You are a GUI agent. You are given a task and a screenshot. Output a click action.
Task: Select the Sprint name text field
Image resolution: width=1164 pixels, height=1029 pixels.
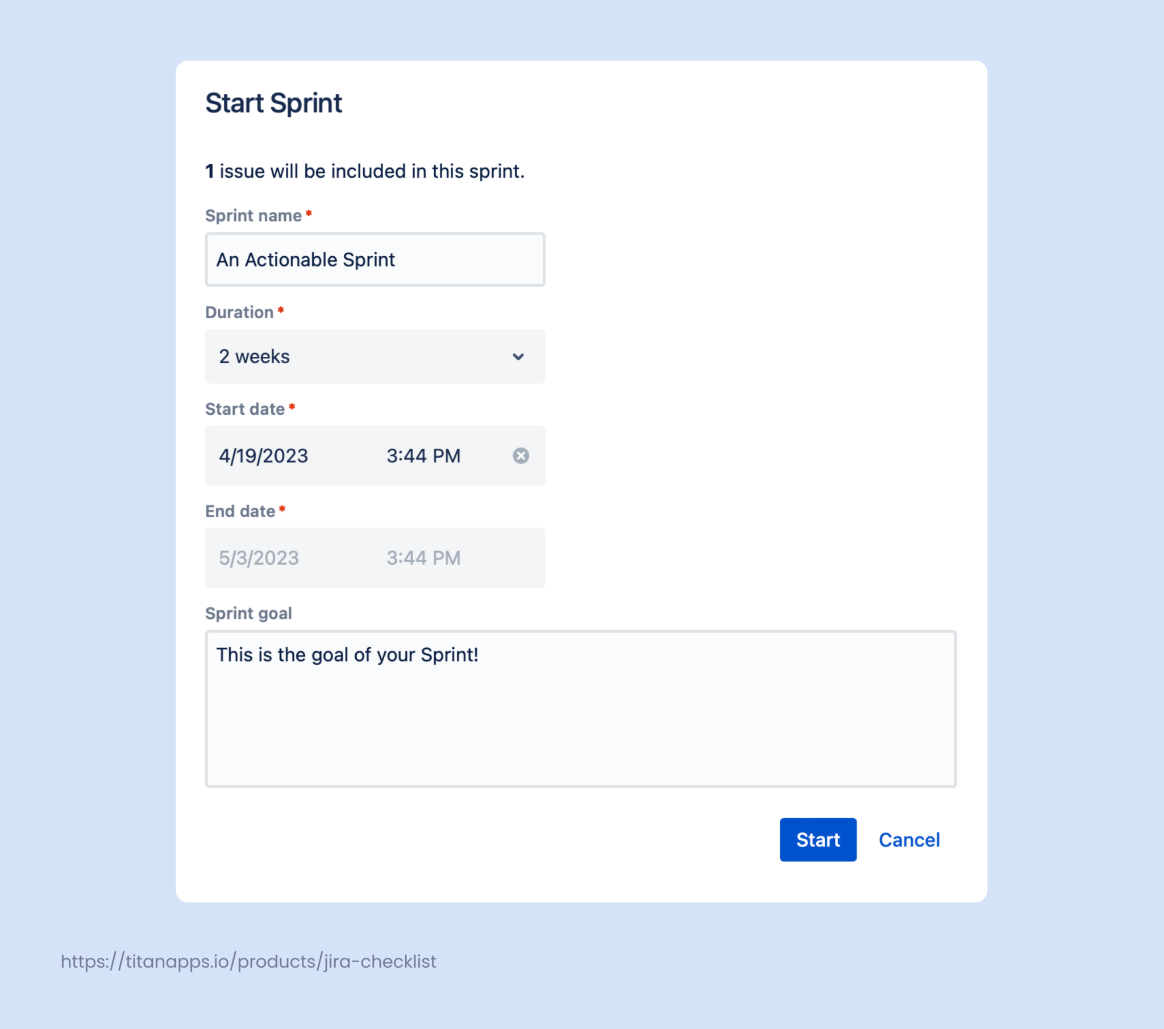(x=375, y=260)
